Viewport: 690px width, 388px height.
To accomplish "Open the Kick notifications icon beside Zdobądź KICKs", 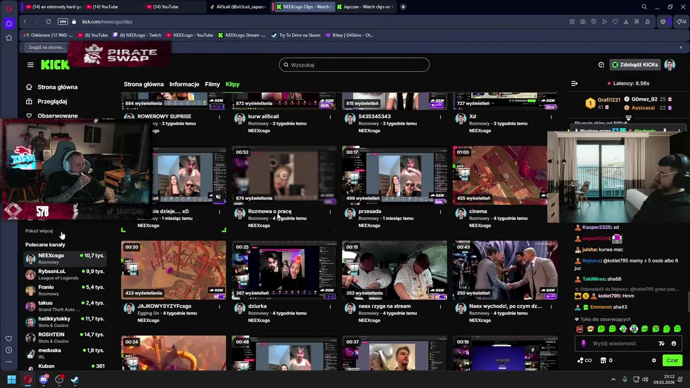I will (x=601, y=65).
